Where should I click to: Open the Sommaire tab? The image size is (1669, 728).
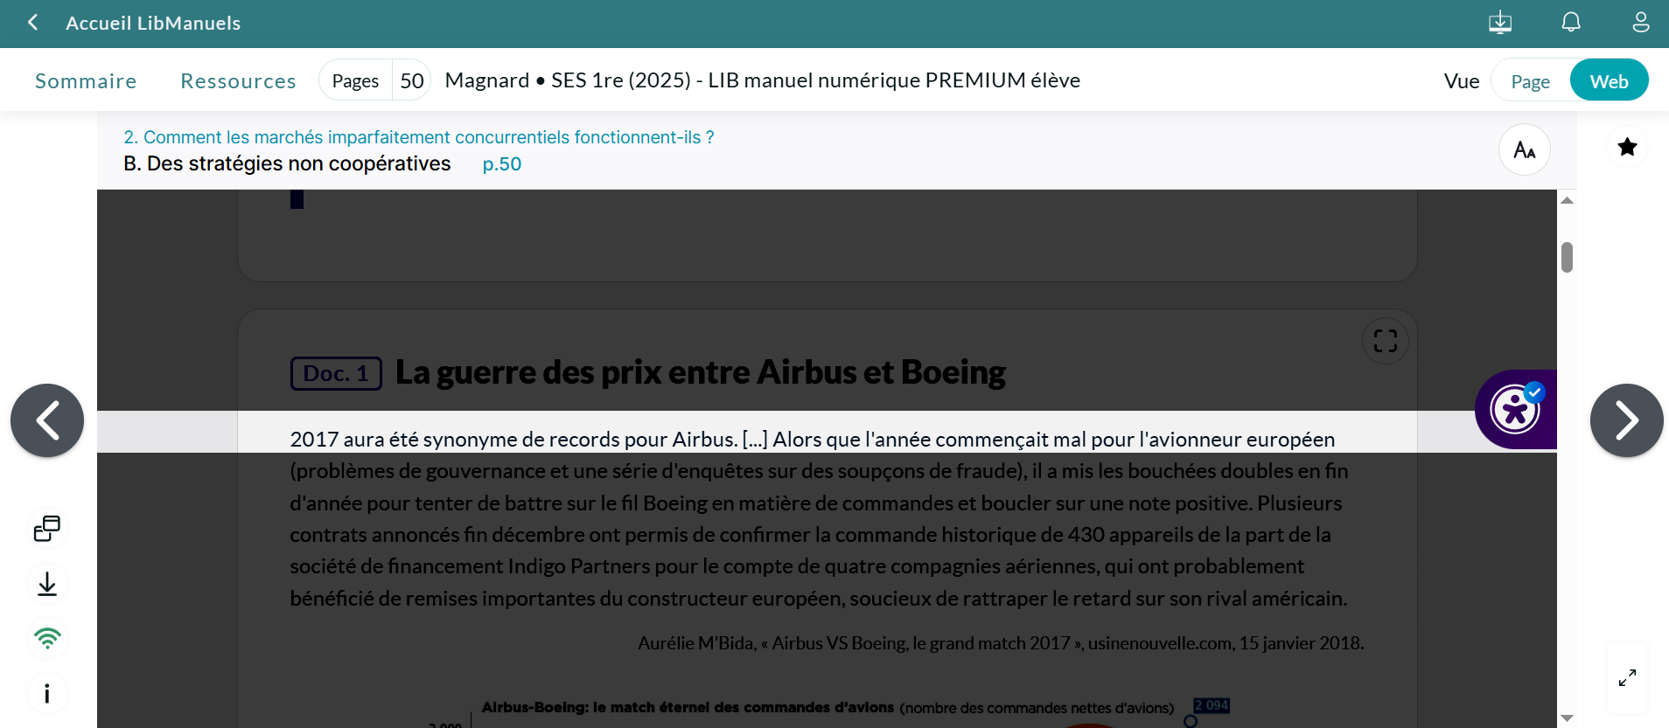[x=86, y=81]
